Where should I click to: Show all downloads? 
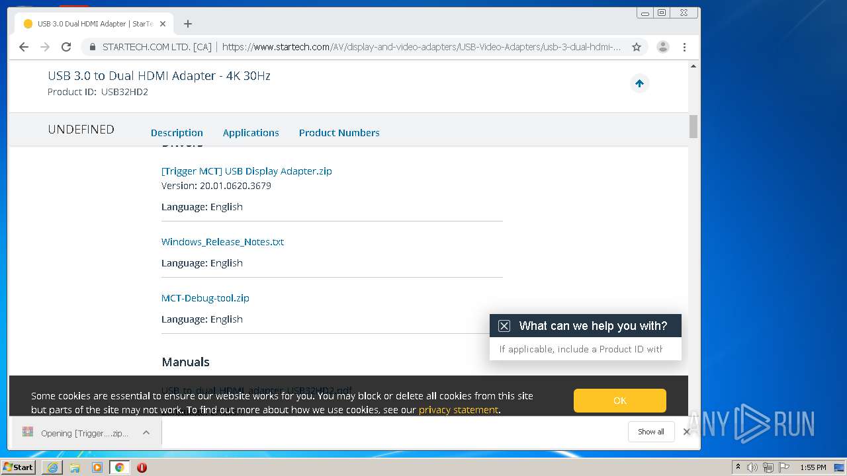(x=651, y=432)
